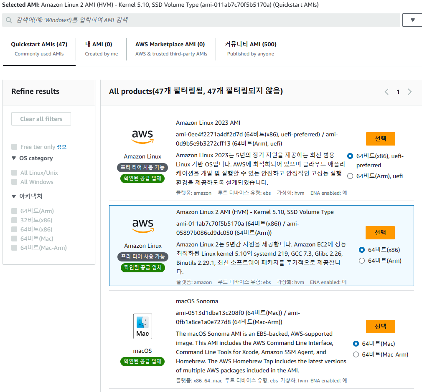Switch to Quickstart AMIs (47) tab
Screen dimensions: 422x392
(x=39, y=49)
